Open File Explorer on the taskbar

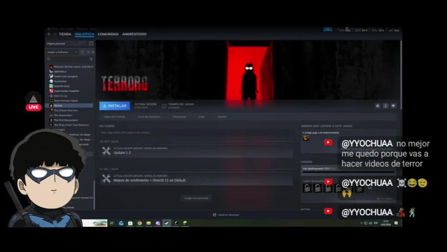coord(148,223)
